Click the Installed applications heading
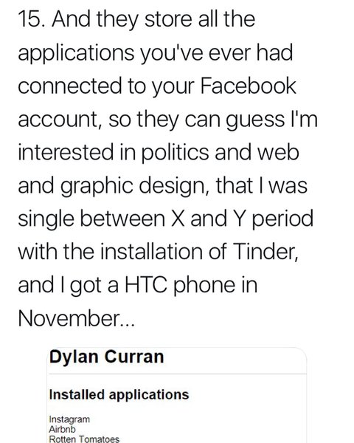354x443 pixels. [119, 395]
